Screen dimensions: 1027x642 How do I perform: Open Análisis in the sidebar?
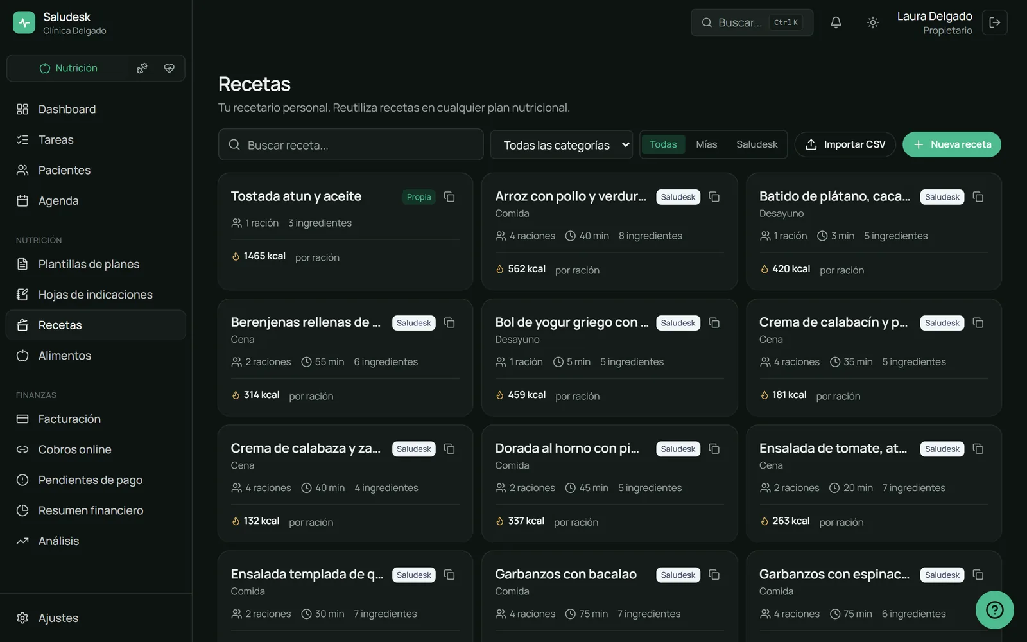coord(96,541)
